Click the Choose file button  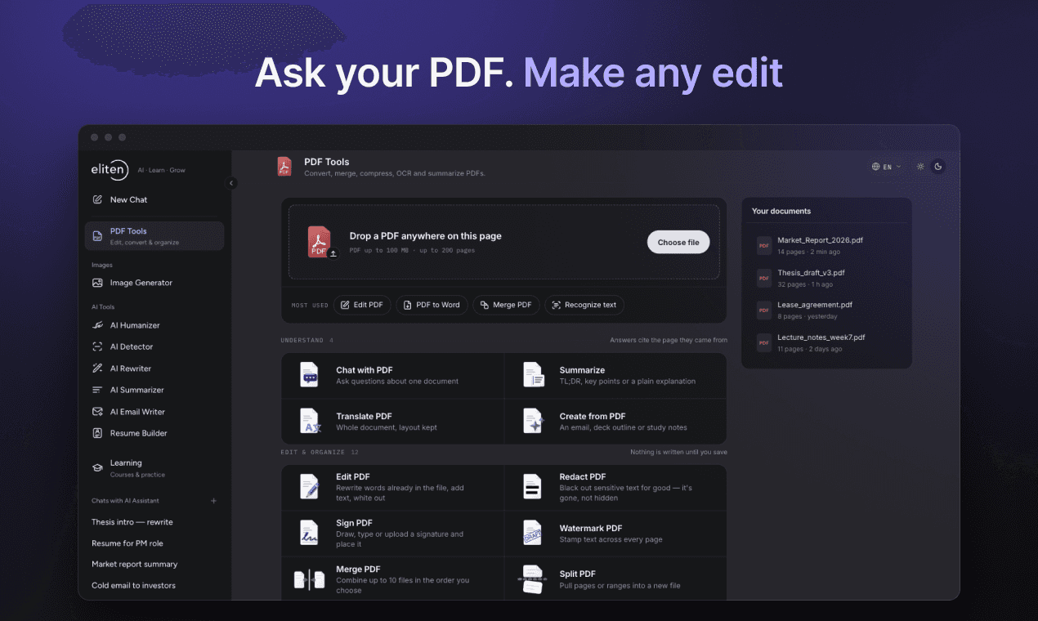(x=678, y=242)
